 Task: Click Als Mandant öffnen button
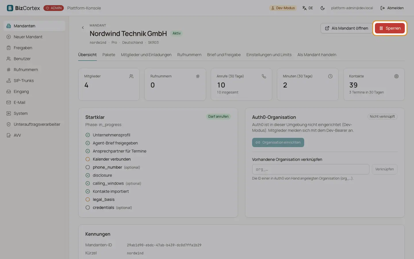click(346, 28)
